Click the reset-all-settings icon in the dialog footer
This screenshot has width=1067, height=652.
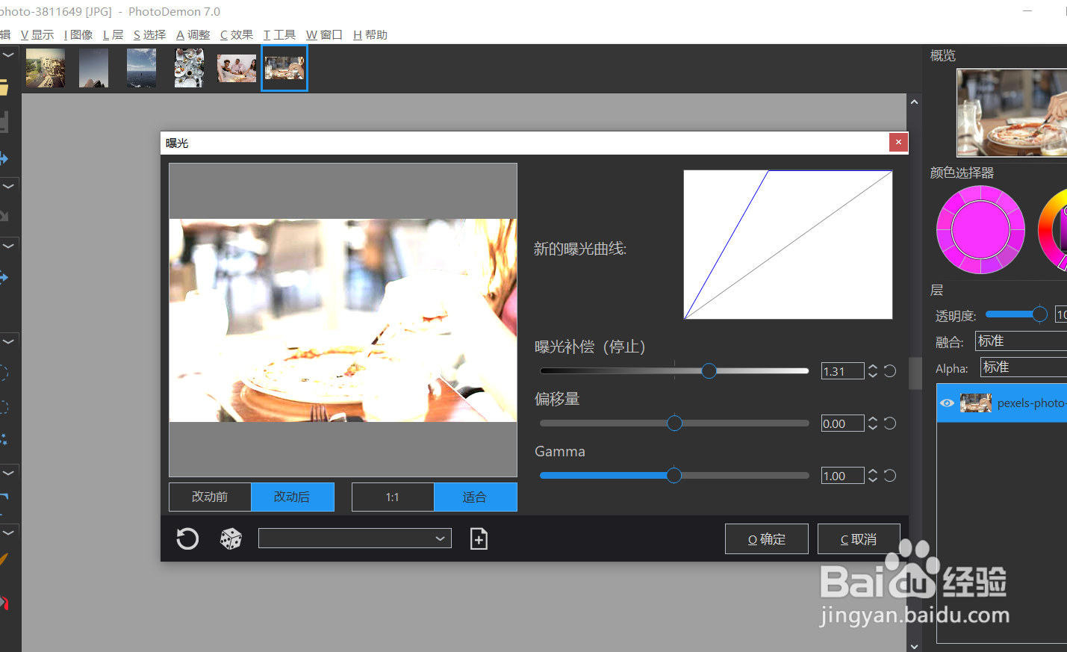(x=187, y=538)
